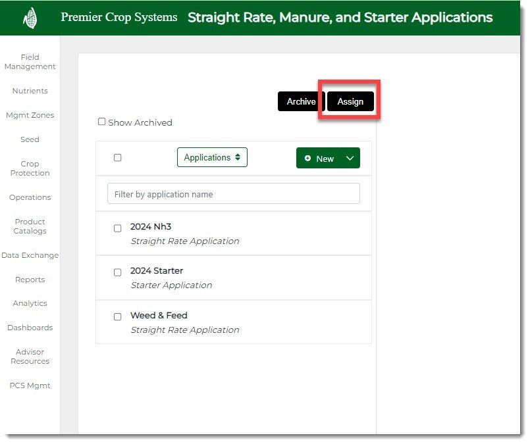Mark the Weed & Feed checkbox
The width and height of the screenshot is (530, 444).
118,316
